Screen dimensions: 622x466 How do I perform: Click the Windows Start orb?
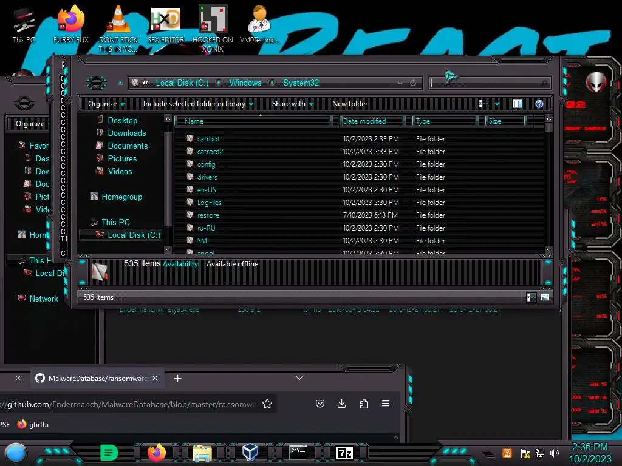click(x=16, y=453)
